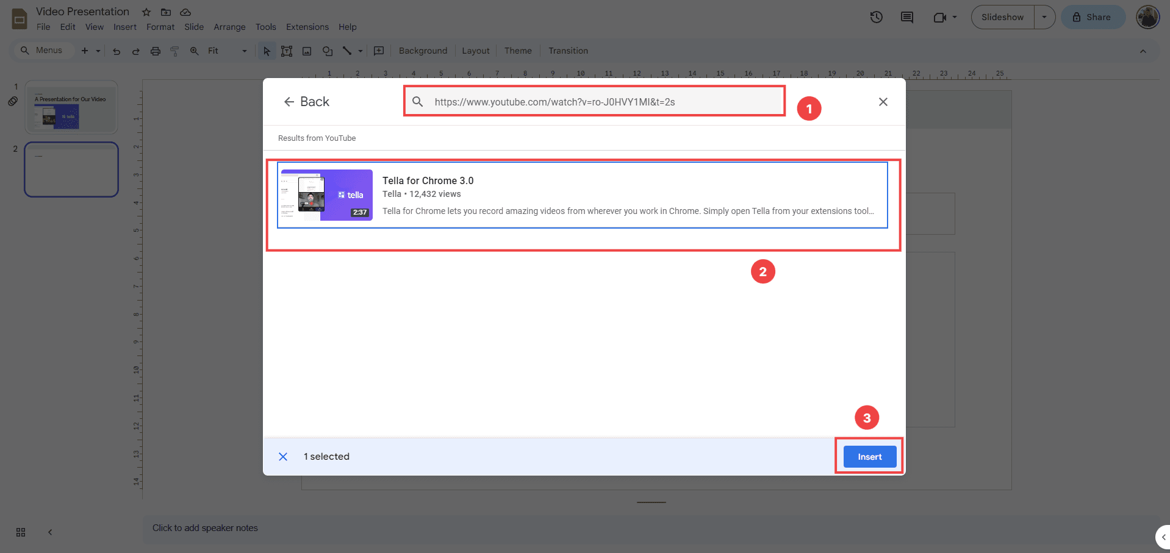Image resolution: width=1170 pixels, height=553 pixels.
Task: Close the insert video dialog
Action: click(883, 102)
